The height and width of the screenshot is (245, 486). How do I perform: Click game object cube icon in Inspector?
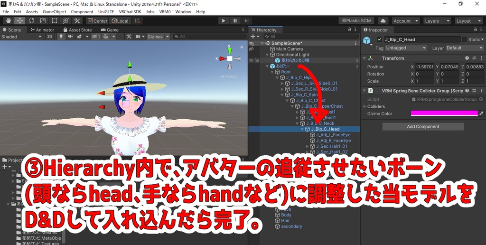pyautogui.click(x=367, y=40)
